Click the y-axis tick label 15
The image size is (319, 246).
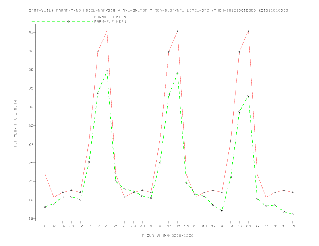pyautogui.click(x=31, y=219)
